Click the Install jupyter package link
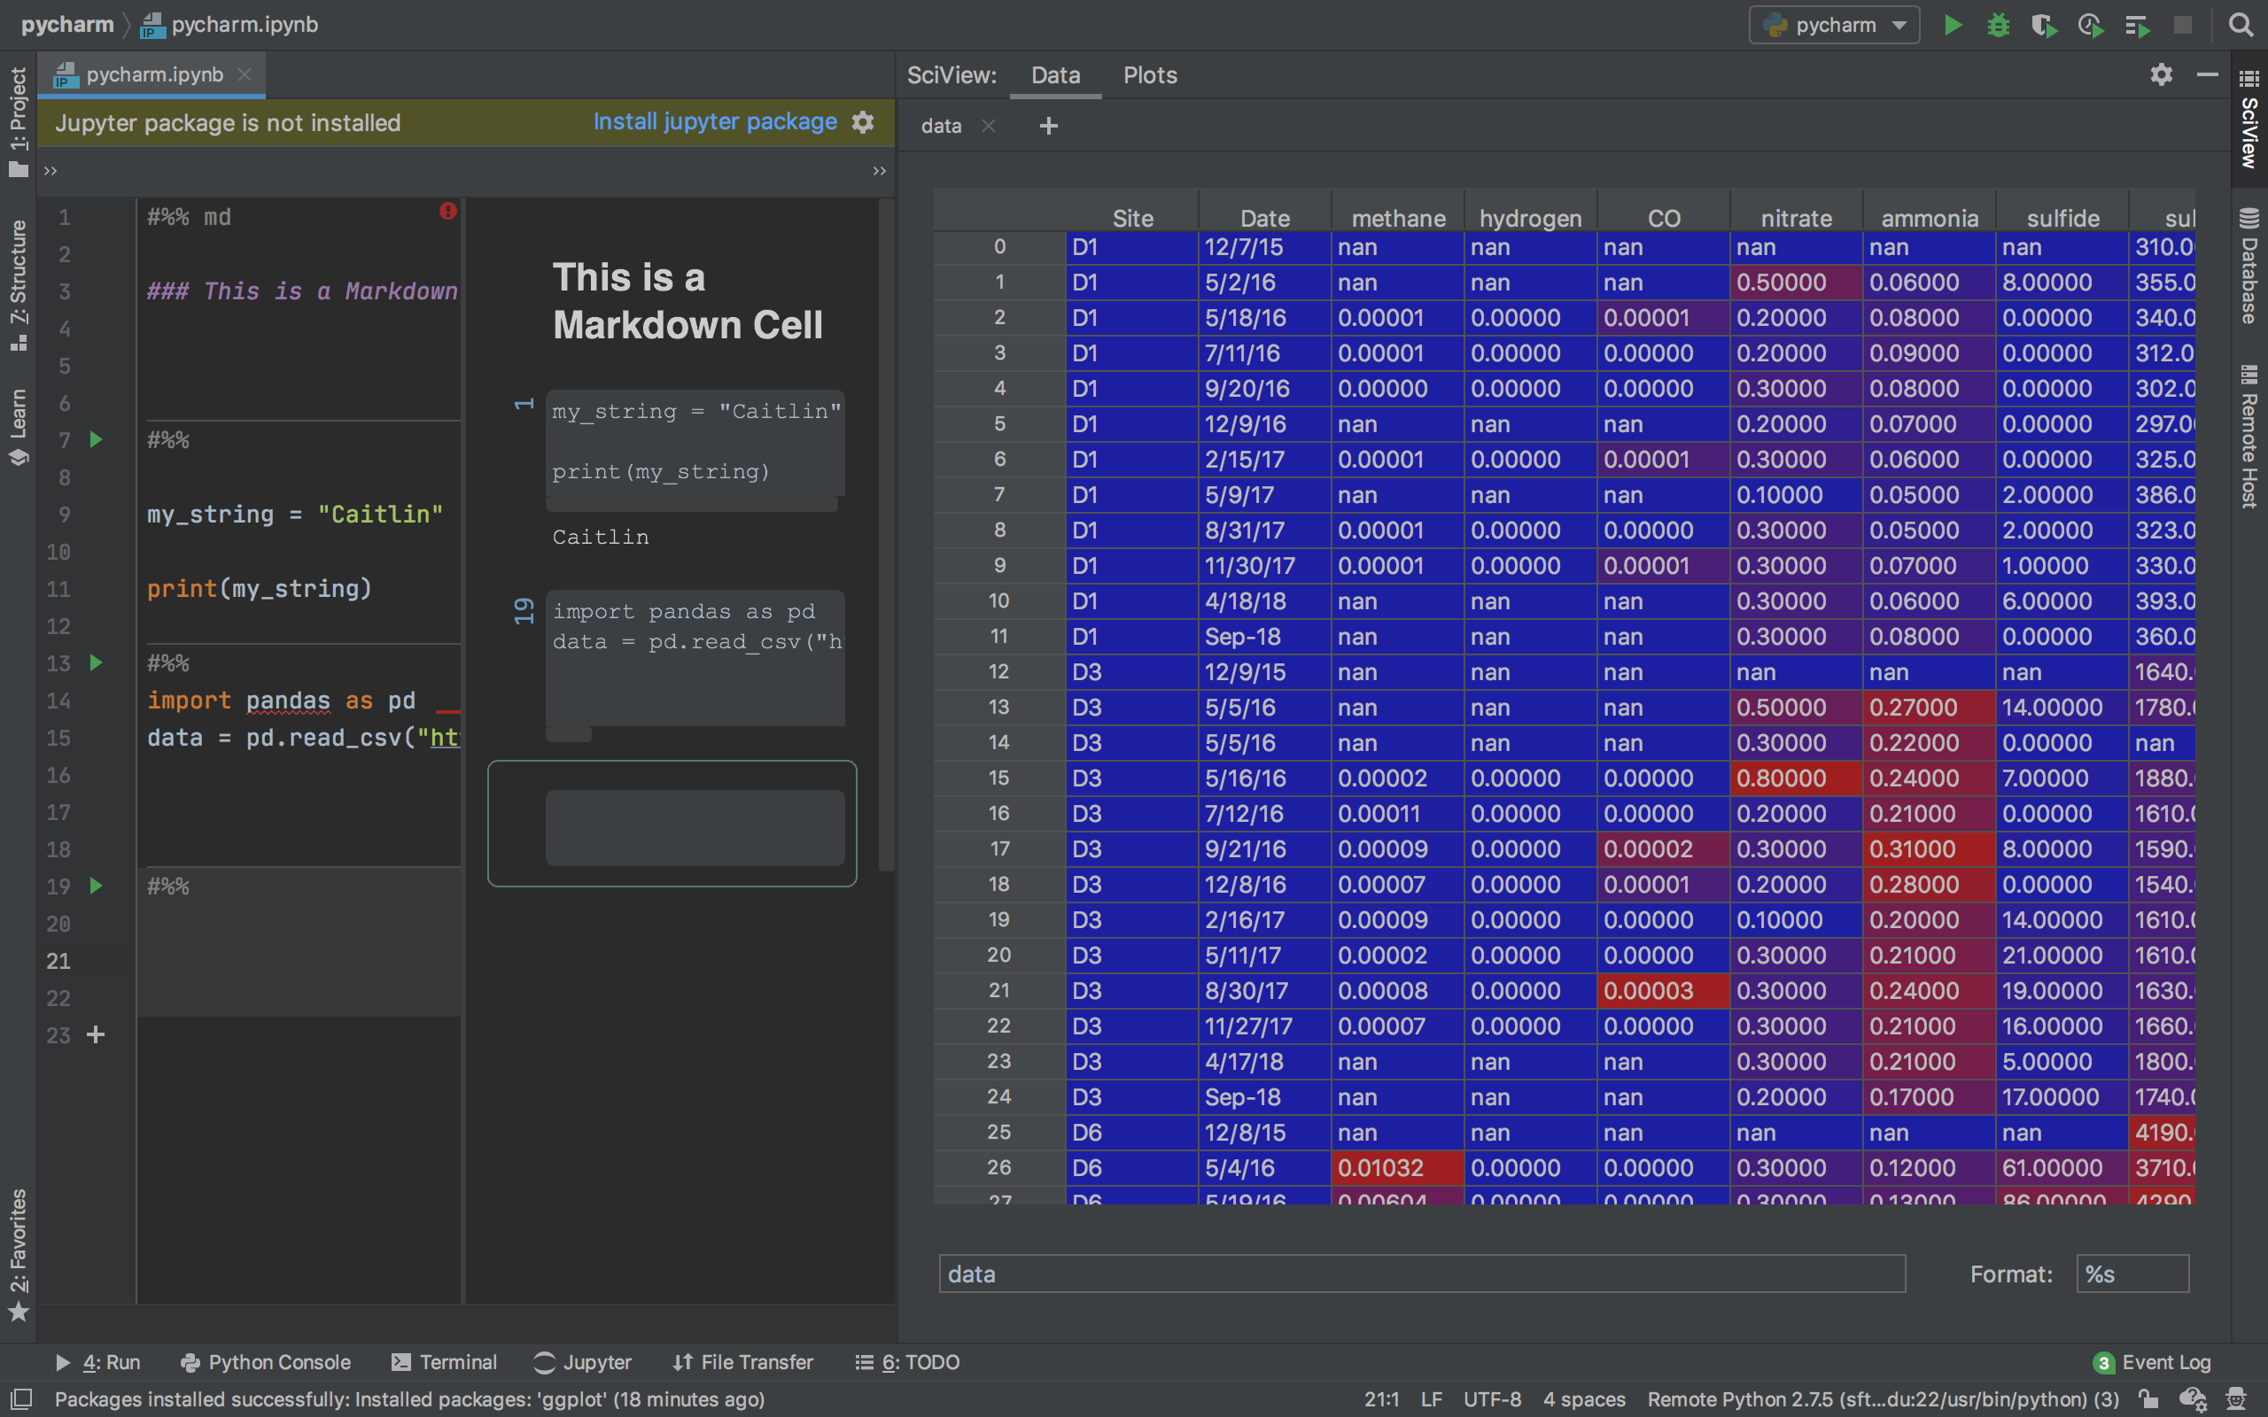Screen dimensions: 2268x1417 click(715, 122)
